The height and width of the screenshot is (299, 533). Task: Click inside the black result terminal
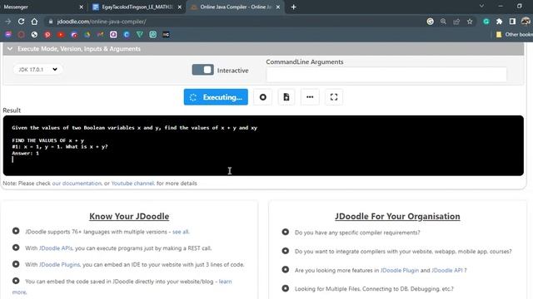[263, 145]
